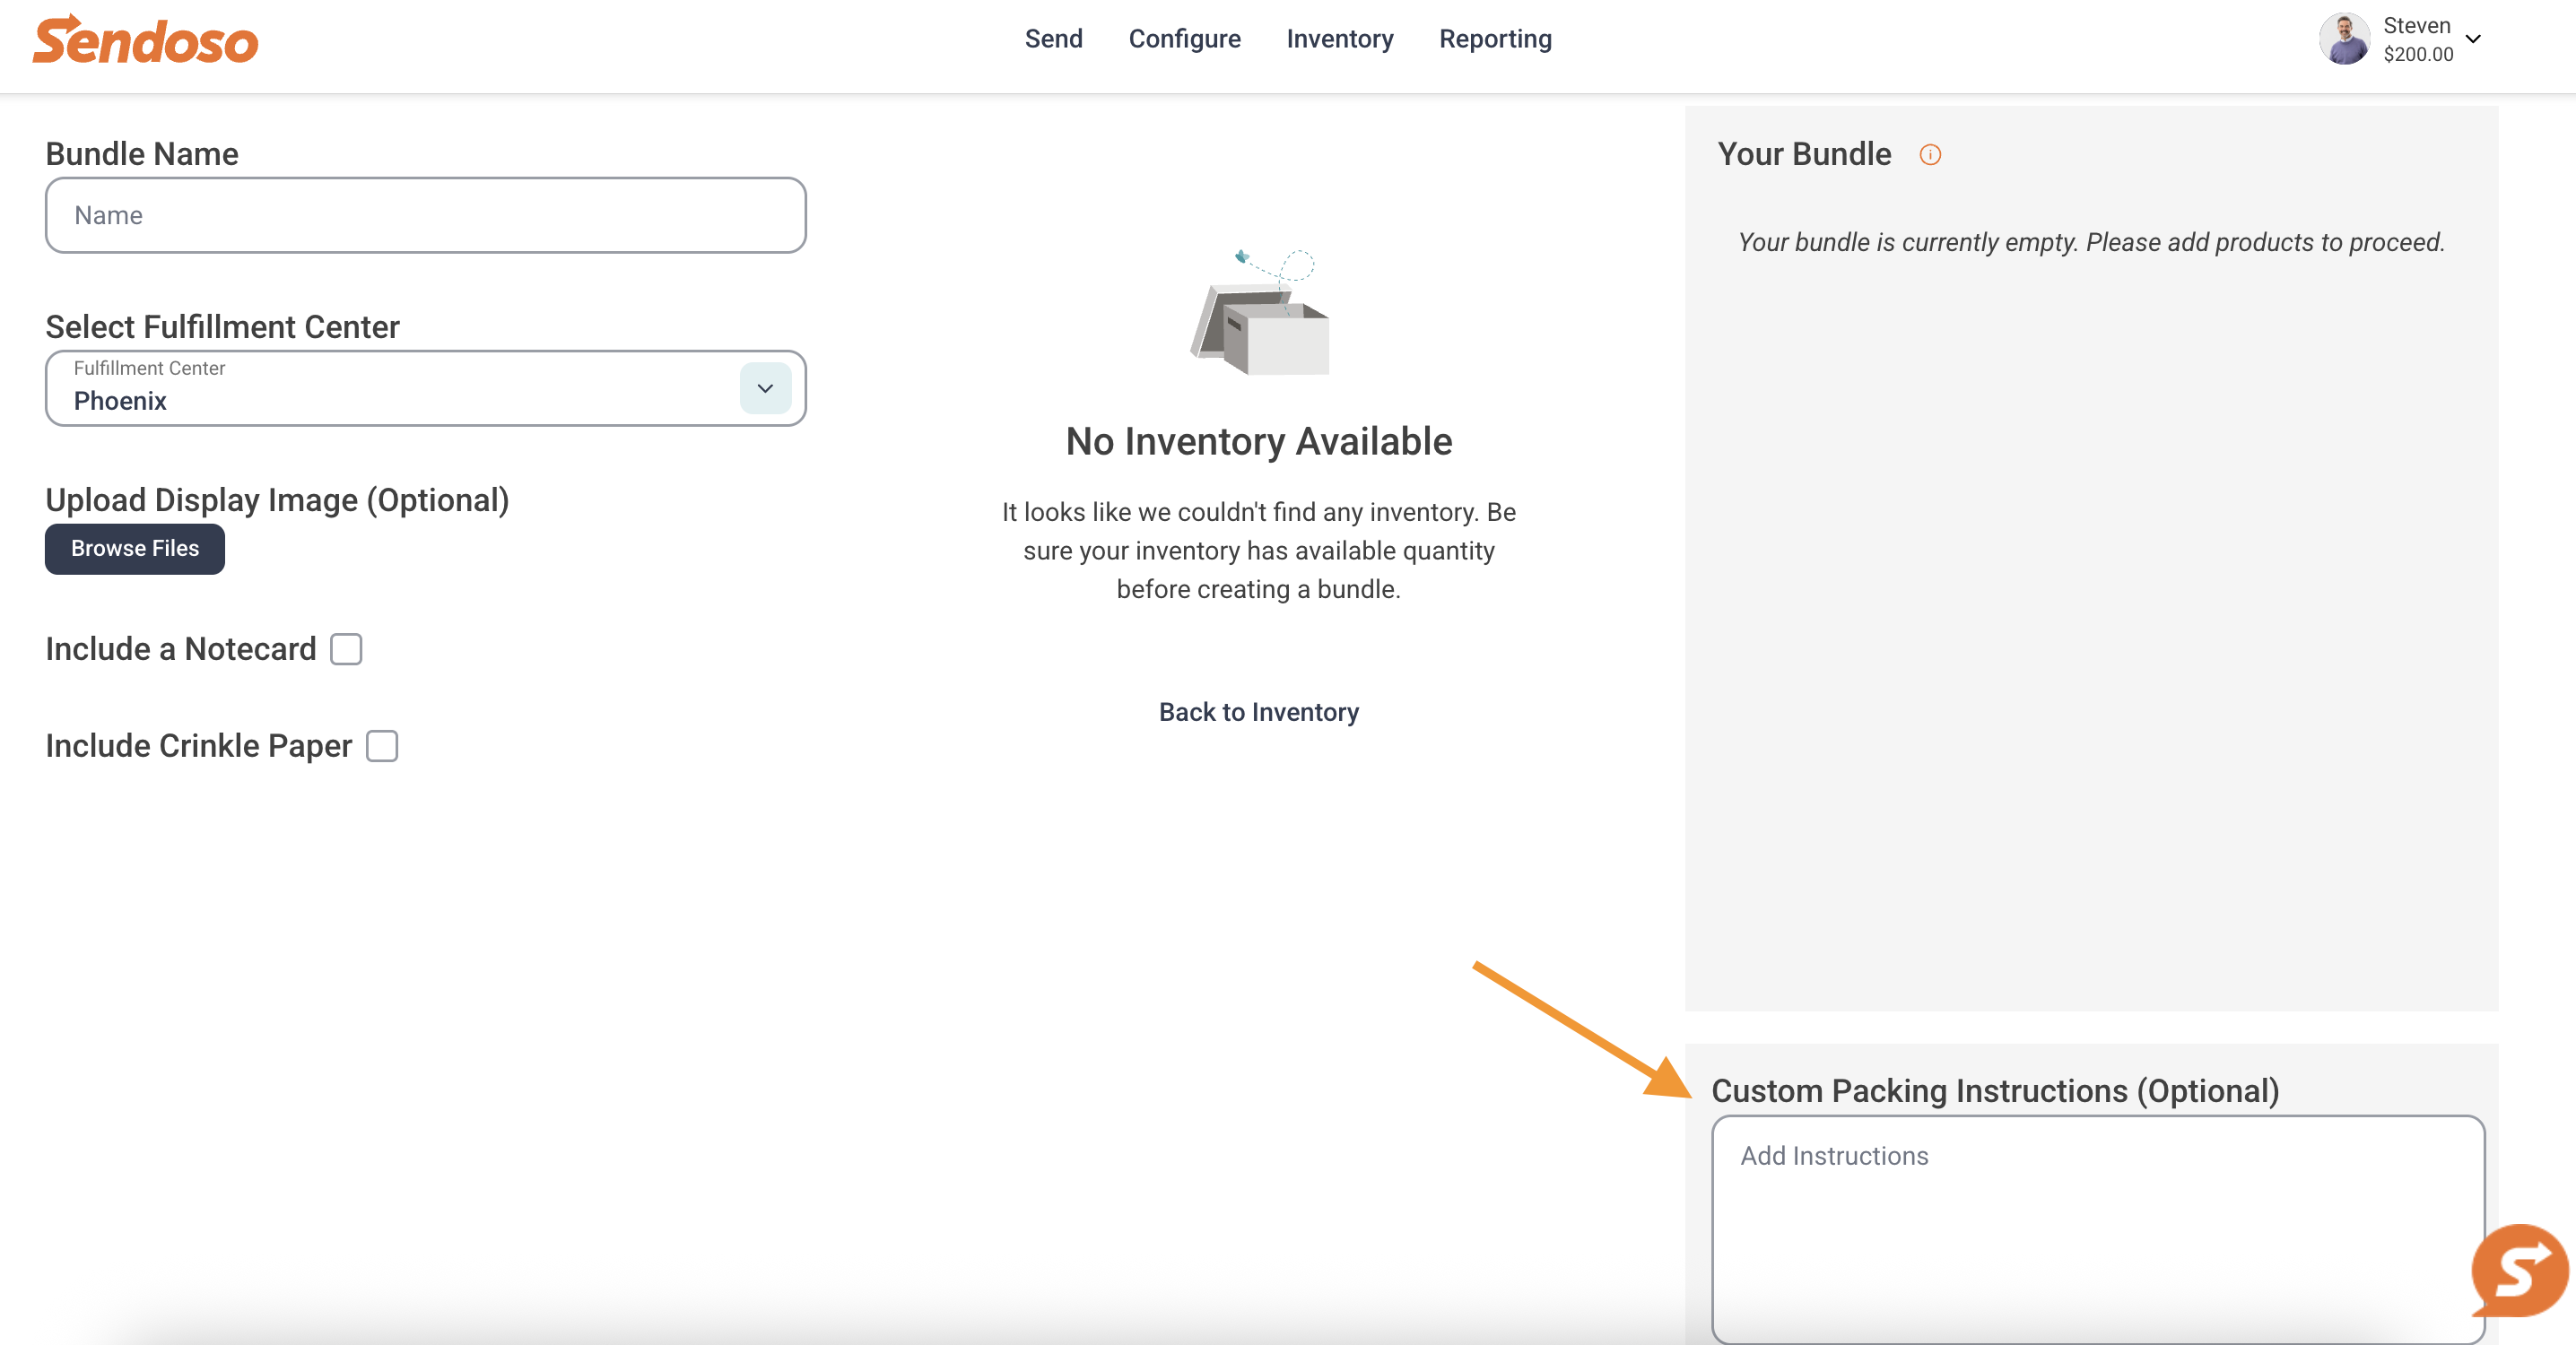Screen dimensions: 2576x1345
Task: Expand the Fulfillment Center dropdown arrow
Action: [x=765, y=388]
